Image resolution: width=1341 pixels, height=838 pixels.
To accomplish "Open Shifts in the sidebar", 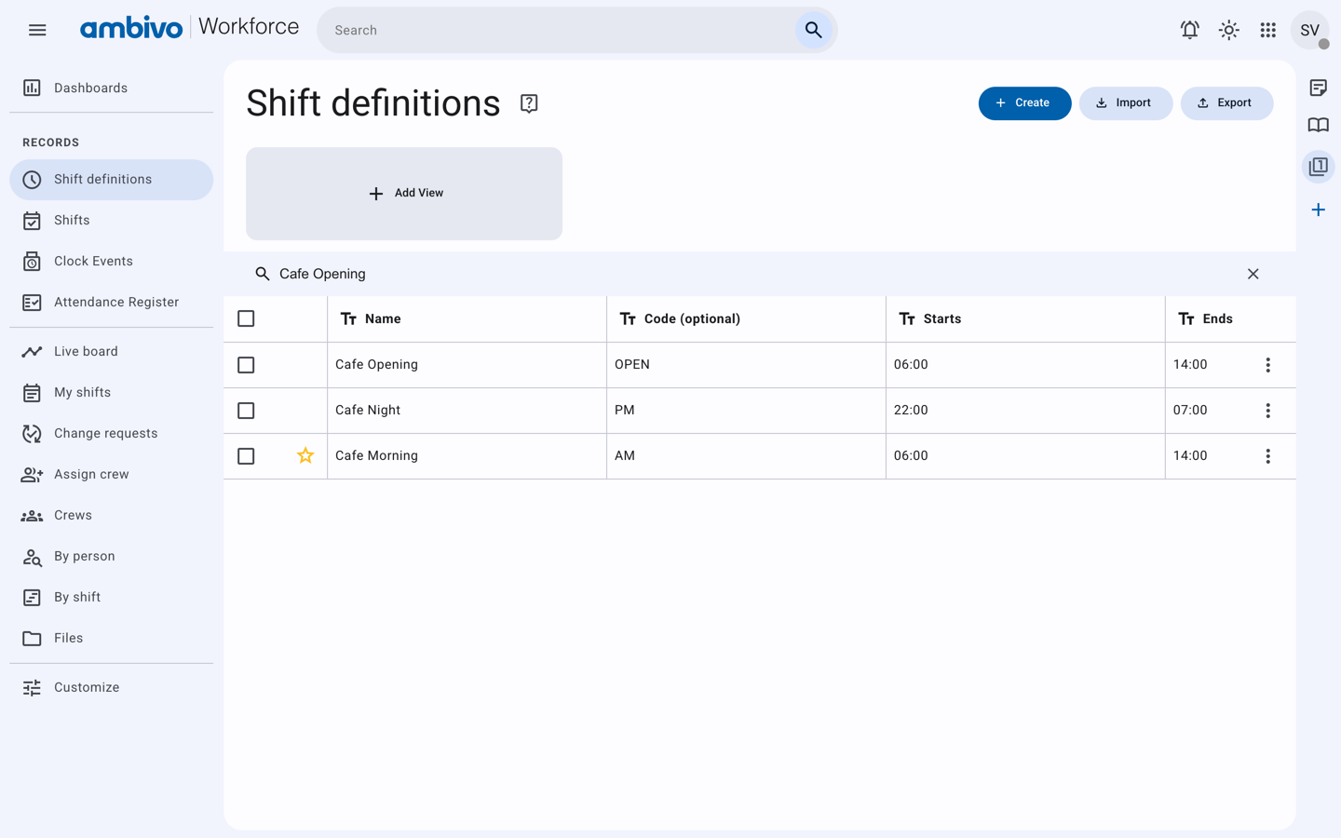I will 112,221.
